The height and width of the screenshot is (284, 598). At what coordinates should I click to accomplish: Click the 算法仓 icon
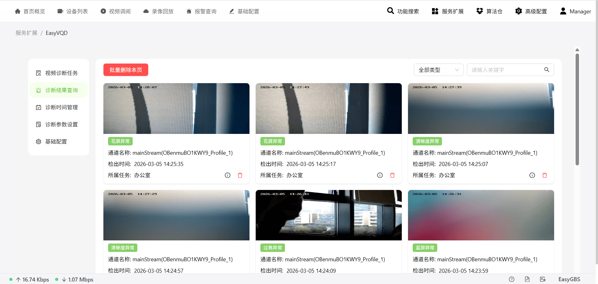point(480,11)
